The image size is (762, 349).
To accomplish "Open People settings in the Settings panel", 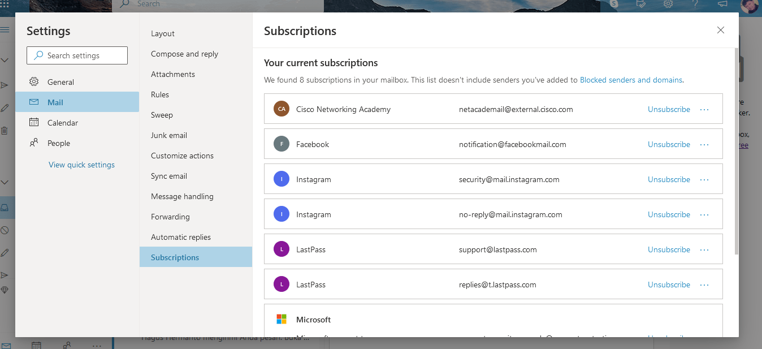I will (x=77, y=143).
